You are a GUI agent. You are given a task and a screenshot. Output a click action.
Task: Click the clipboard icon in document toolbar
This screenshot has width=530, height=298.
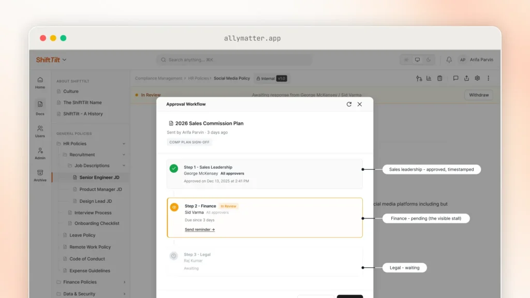[x=439, y=79]
